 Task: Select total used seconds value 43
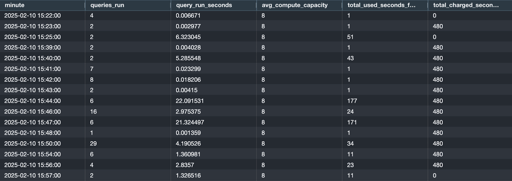(350, 58)
